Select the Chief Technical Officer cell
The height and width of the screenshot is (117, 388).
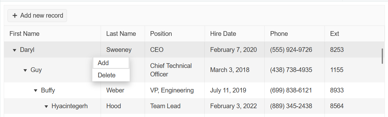175,70
